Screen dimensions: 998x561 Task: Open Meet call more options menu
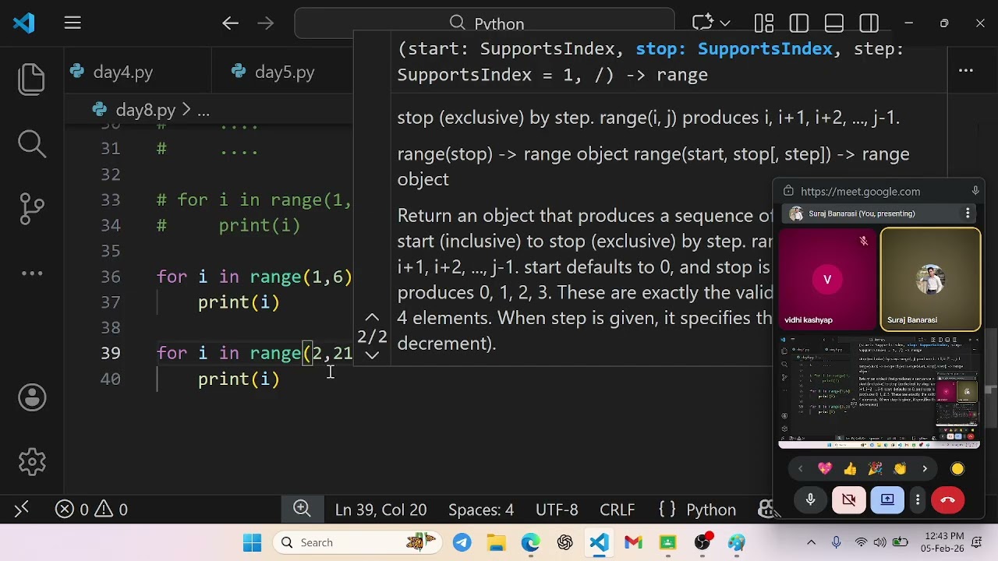coord(918,500)
